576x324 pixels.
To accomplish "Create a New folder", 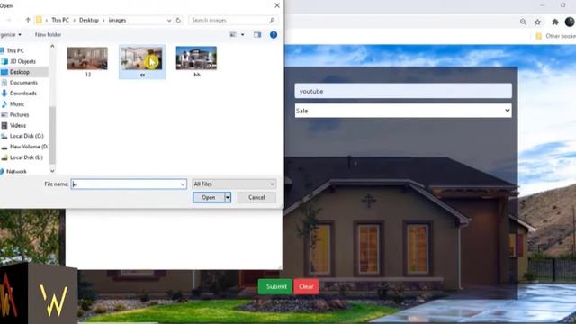I will point(48,35).
